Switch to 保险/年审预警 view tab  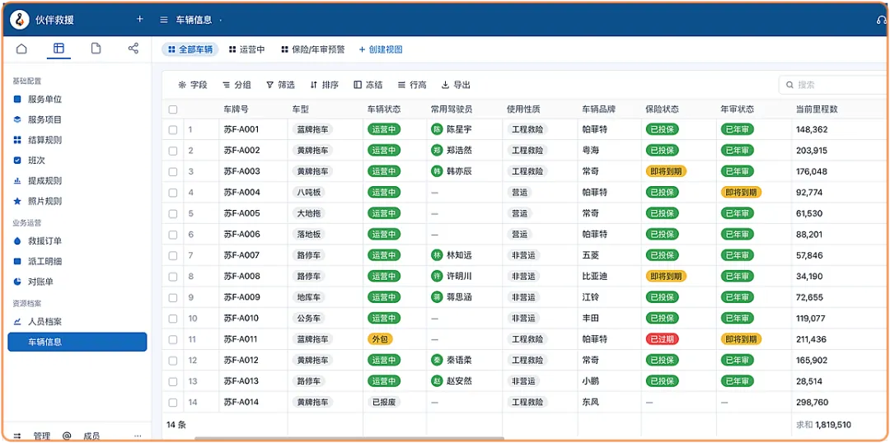(313, 49)
